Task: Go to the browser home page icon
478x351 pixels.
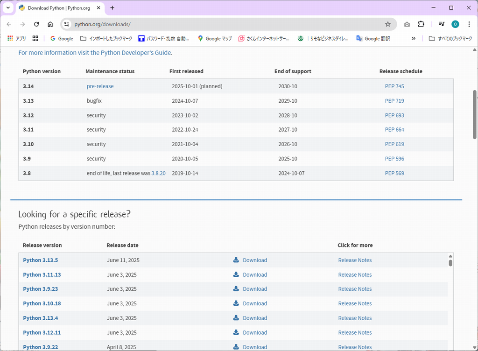Action: [x=50, y=24]
